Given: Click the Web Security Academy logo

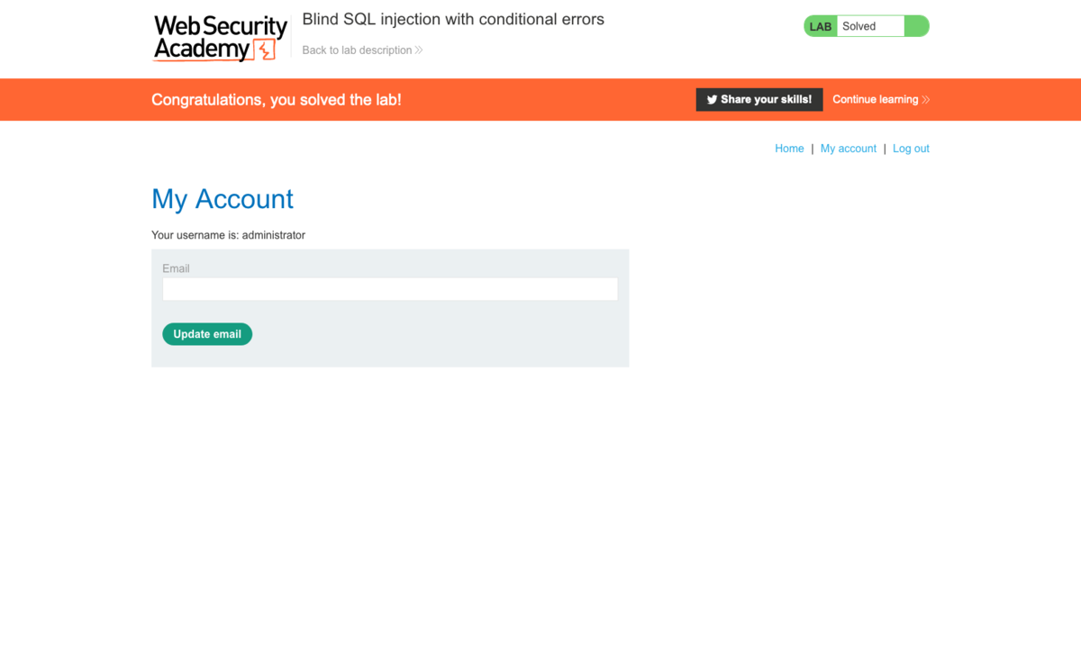Looking at the screenshot, I should 220,38.
